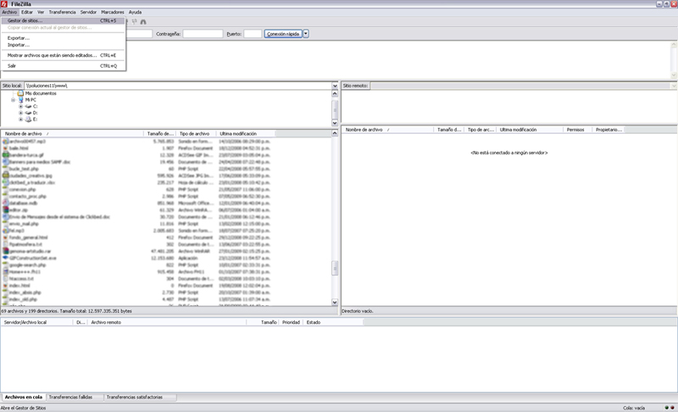678x412 pixels.
Task: Click the status indicator lights beside Cola: vacía
Action: tap(670, 408)
